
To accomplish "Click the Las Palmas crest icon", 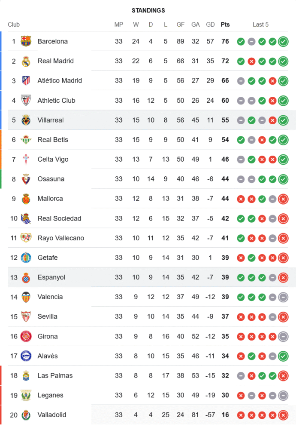I will click(x=26, y=376).
